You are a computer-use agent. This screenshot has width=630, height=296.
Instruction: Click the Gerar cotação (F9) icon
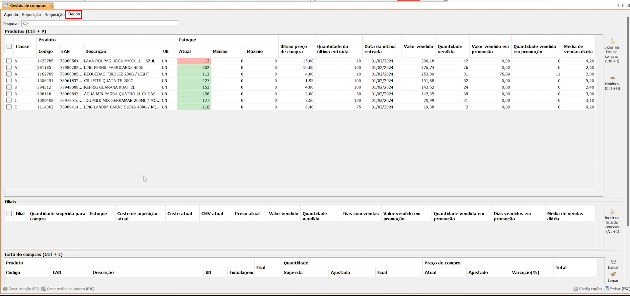coord(5,289)
